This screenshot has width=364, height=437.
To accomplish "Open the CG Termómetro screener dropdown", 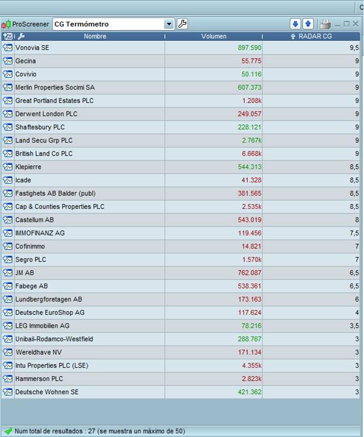I will [169, 24].
